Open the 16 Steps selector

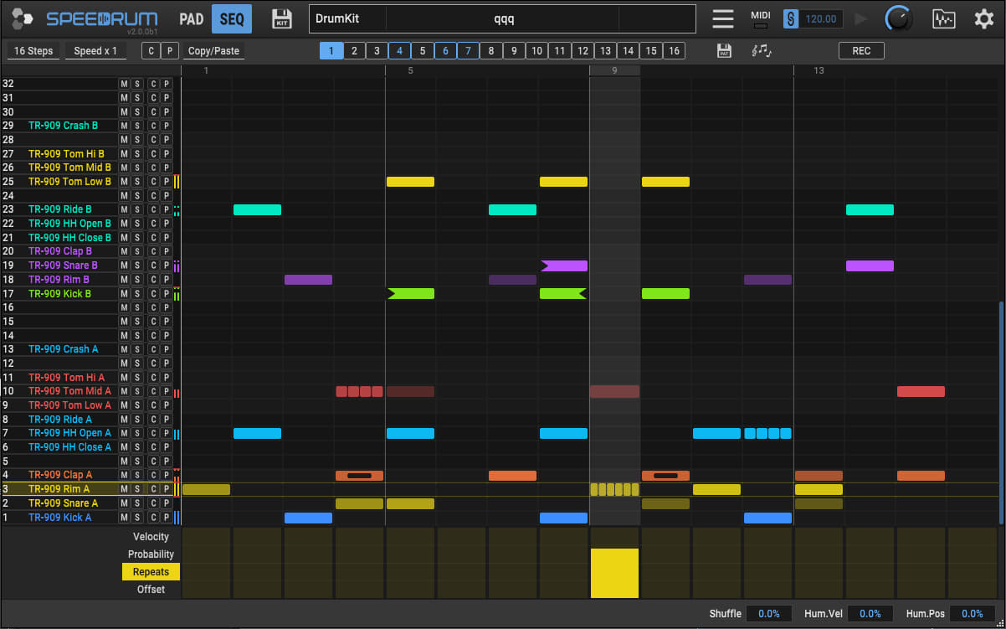click(33, 51)
